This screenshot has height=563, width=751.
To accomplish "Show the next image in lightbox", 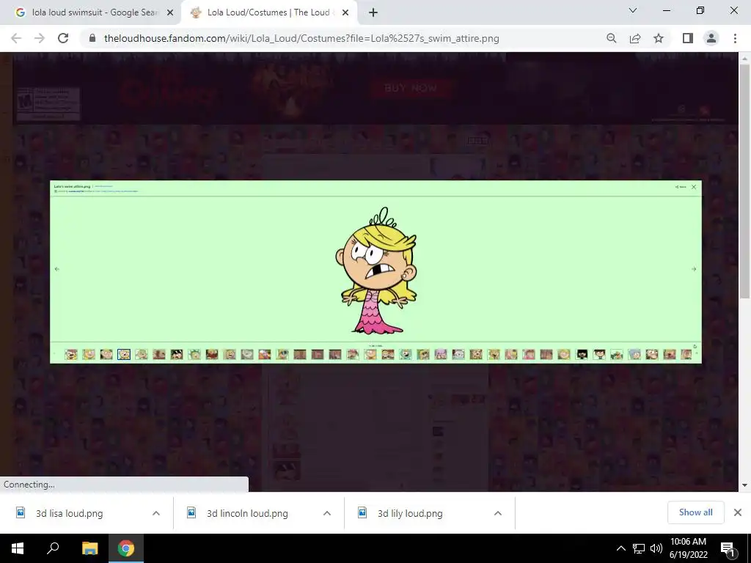I will coord(694,269).
